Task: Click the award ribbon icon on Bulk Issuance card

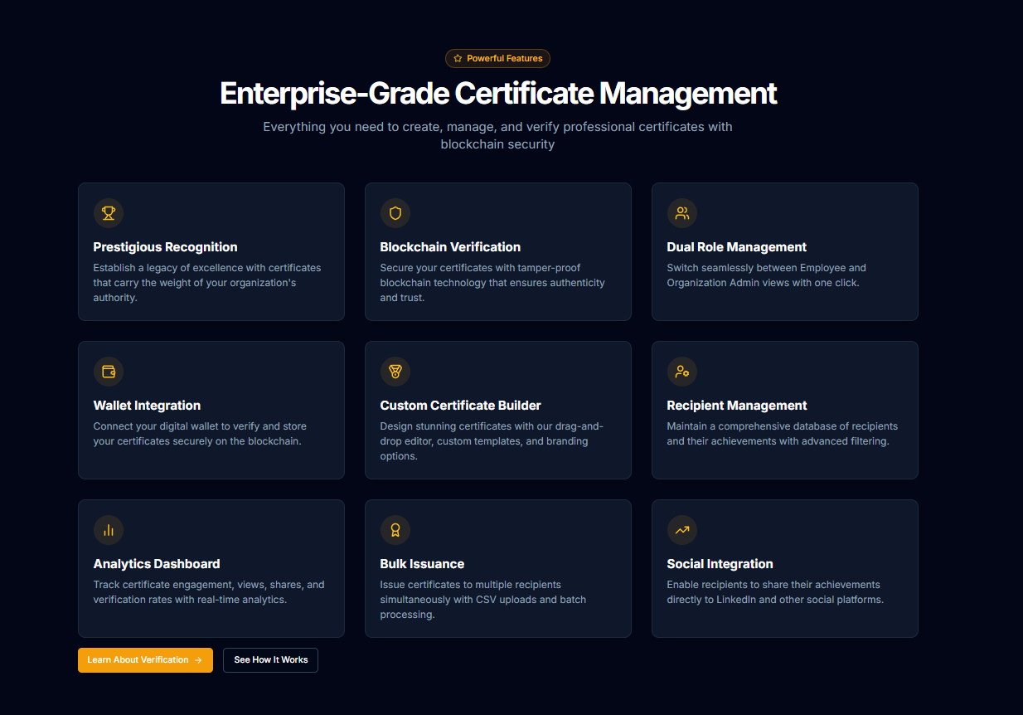Action: (x=395, y=530)
